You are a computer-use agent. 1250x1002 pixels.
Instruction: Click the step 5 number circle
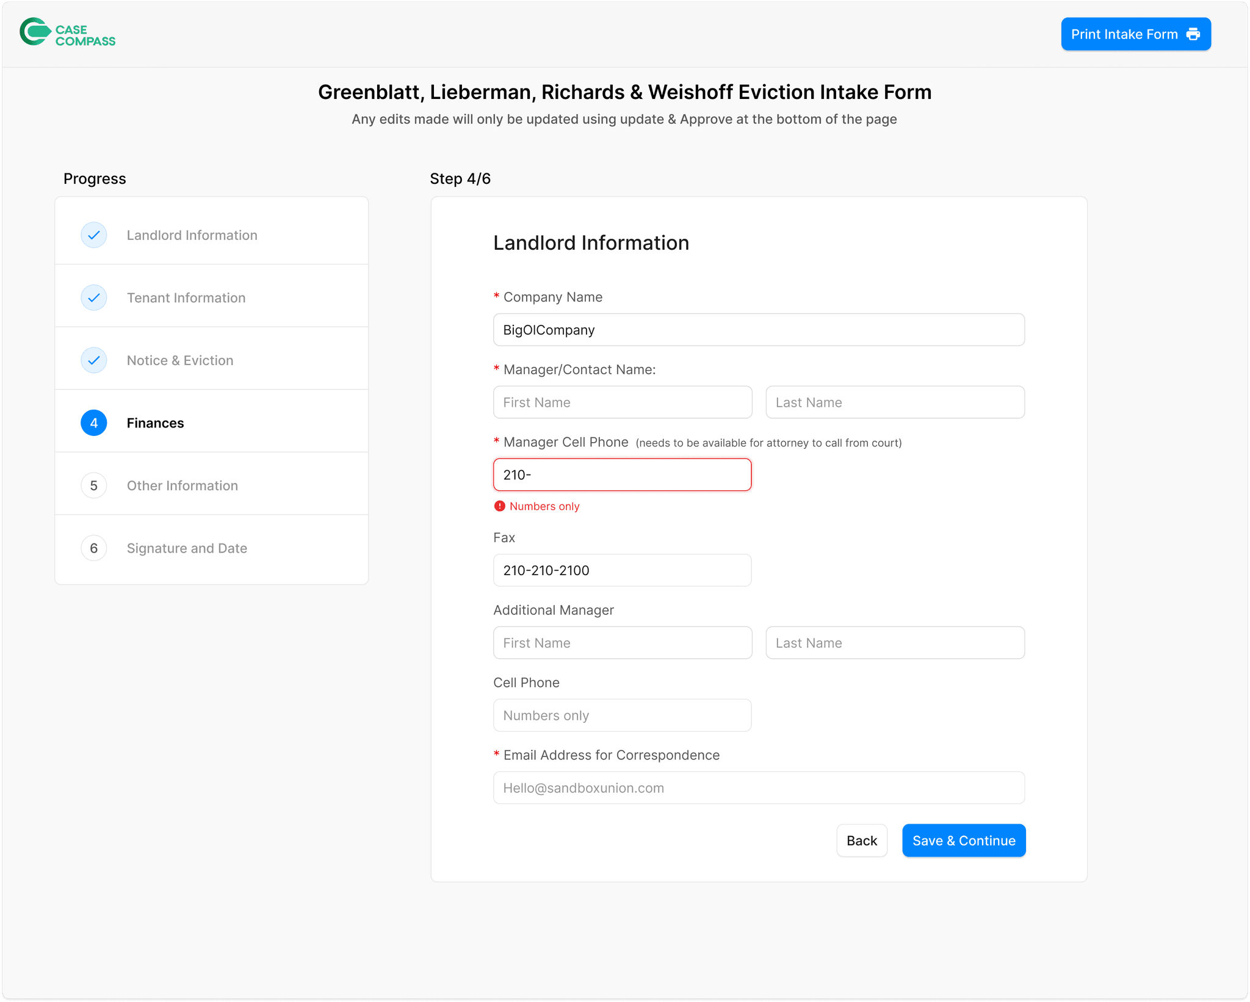pyautogui.click(x=94, y=485)
